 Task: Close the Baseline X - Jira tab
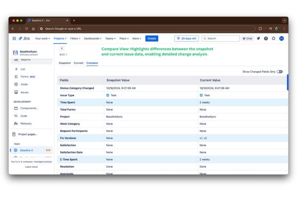pyautogui.click(x=67, y=20)
